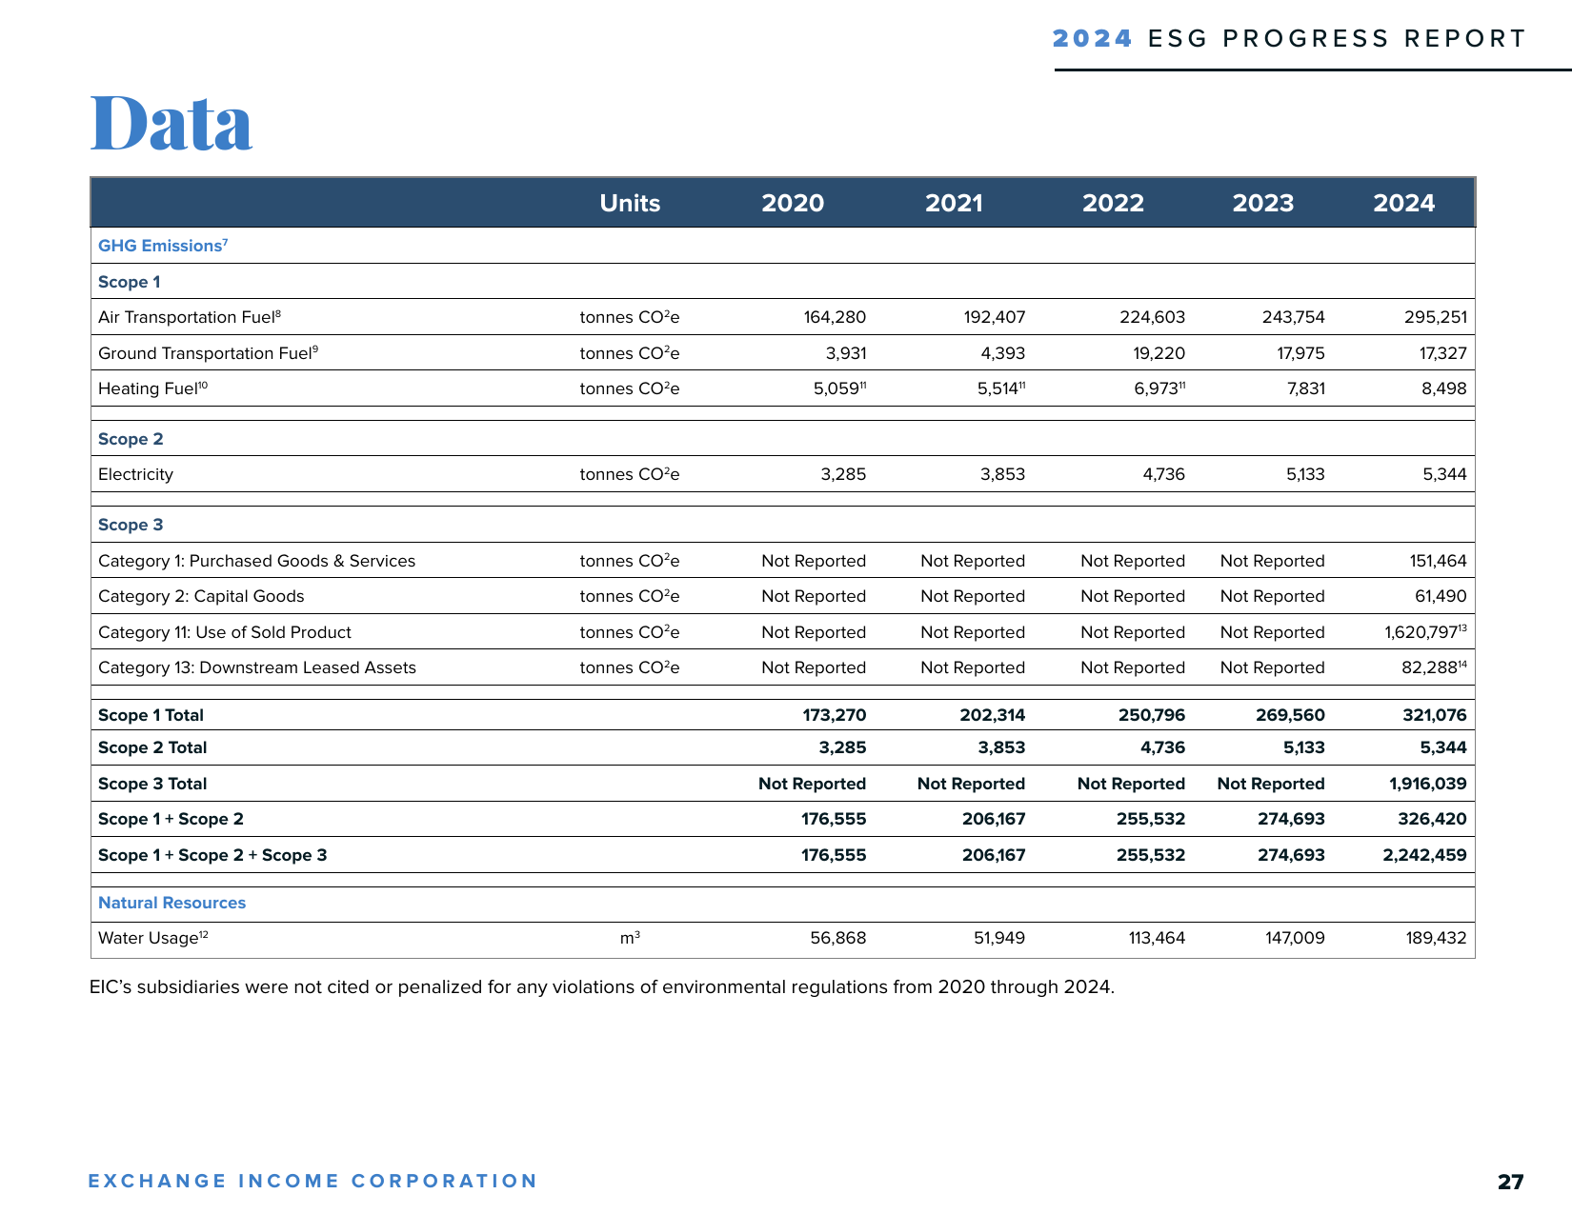Select the '2022' column header
The image size is (1572, 1214).
tap(1113, 203)
